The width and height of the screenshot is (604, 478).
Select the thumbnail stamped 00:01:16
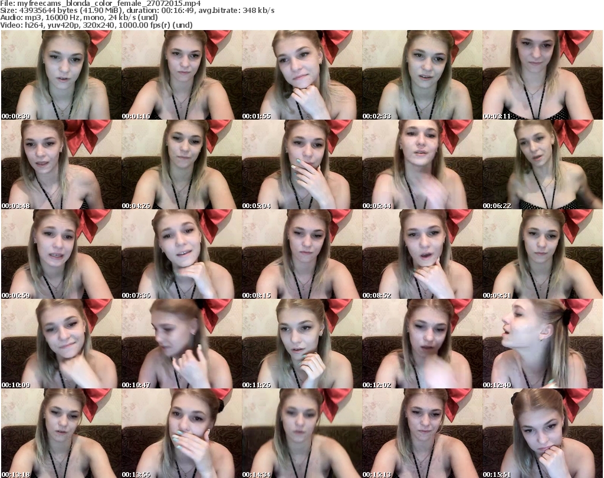tap(182, 75)
